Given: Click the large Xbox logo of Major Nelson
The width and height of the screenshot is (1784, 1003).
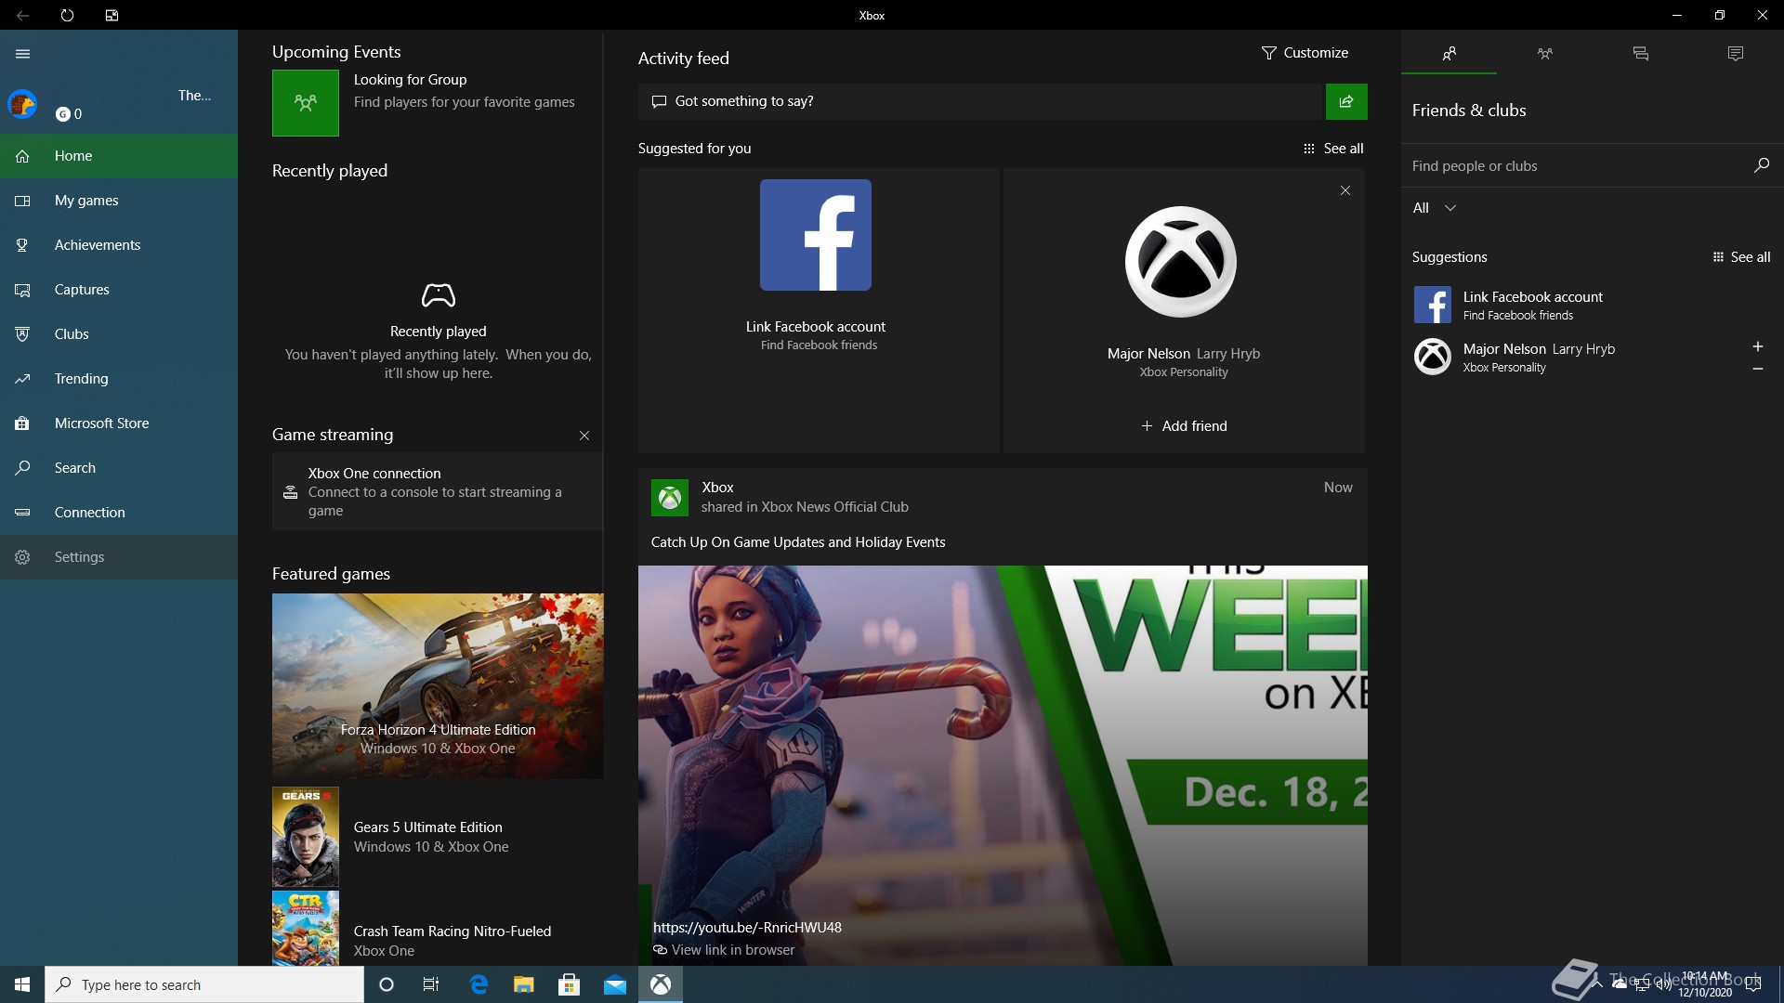Looking at the screenshot, I should (x=1181, y=262).
